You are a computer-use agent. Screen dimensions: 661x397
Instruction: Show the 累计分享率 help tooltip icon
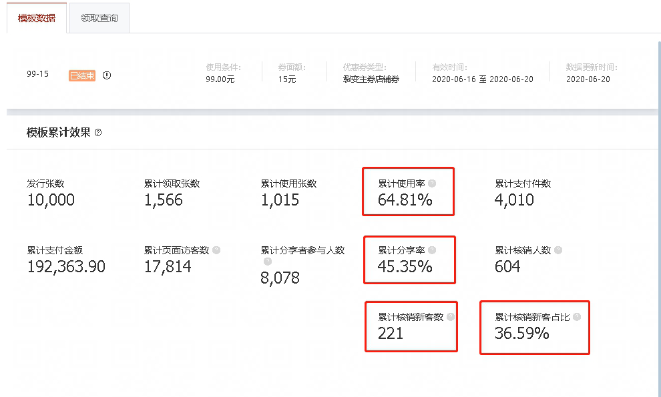(432, 250)
